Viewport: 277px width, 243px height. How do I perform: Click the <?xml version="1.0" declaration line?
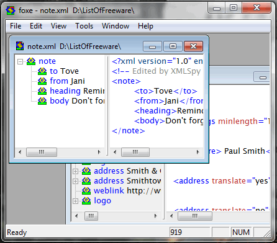click(157, 61)
